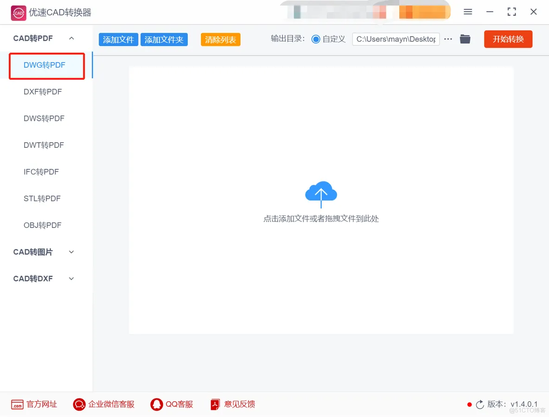Select DWG转PDF in sidebar
Image resolution: width=549 pixels, height=417 pixels.
(47, 65)
